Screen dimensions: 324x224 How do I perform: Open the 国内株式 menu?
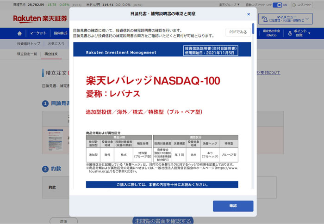[61, 34]
